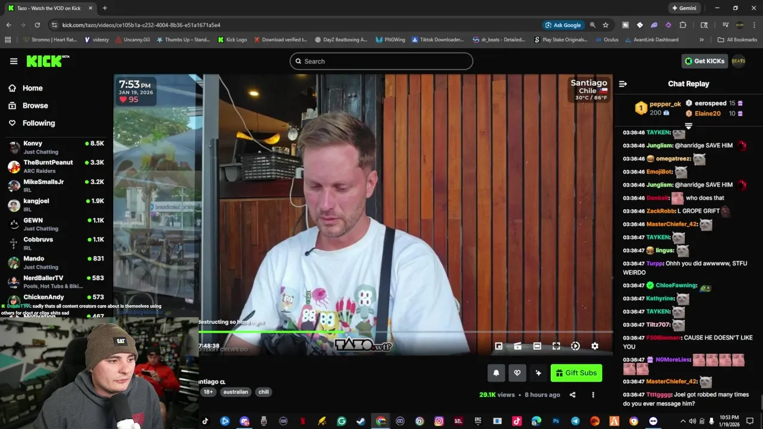Toggle picture-in-picture on video player

pyautogui.click(x=499, y=346)
